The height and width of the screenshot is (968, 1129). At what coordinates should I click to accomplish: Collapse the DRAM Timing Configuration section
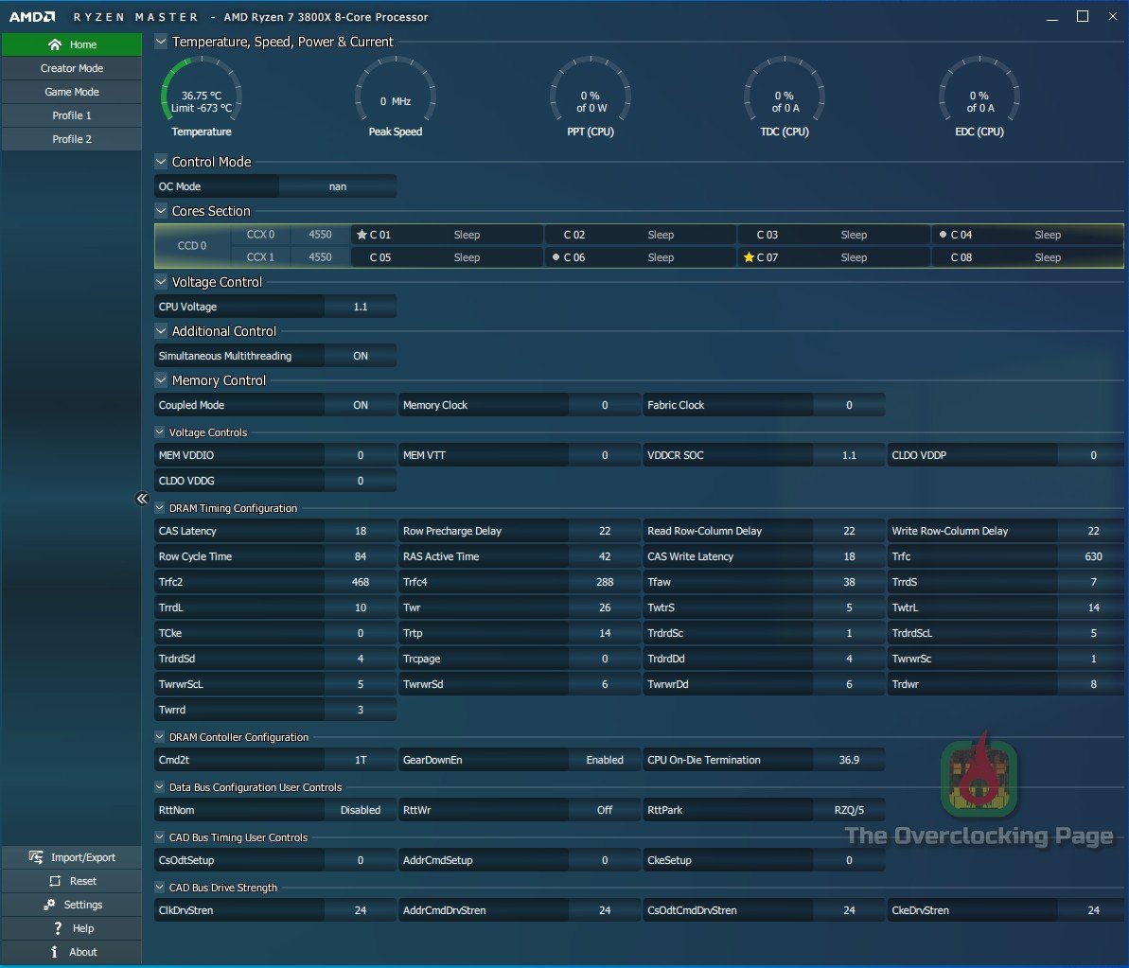coord(160,508)
